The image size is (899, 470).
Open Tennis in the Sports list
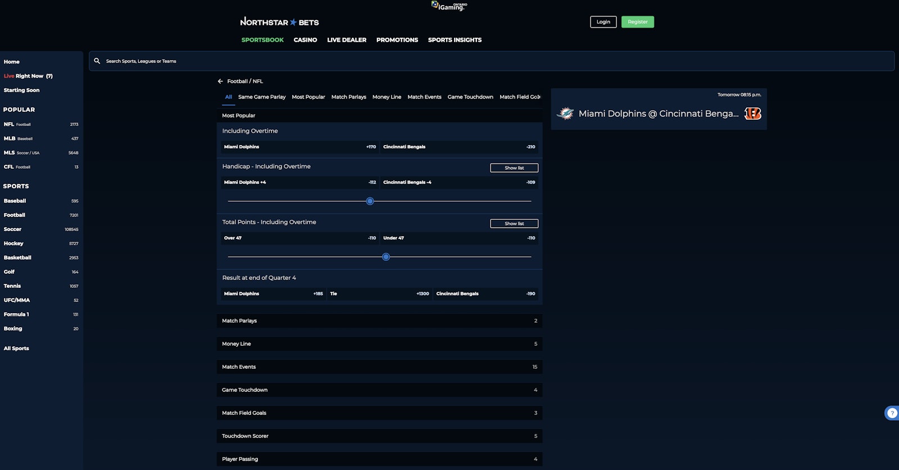41,286
